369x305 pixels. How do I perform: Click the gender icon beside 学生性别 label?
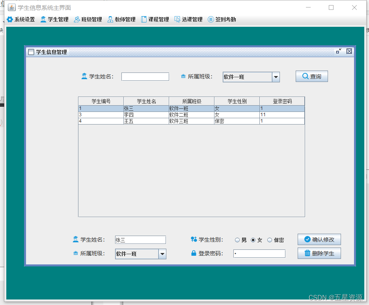click(194, 240)
